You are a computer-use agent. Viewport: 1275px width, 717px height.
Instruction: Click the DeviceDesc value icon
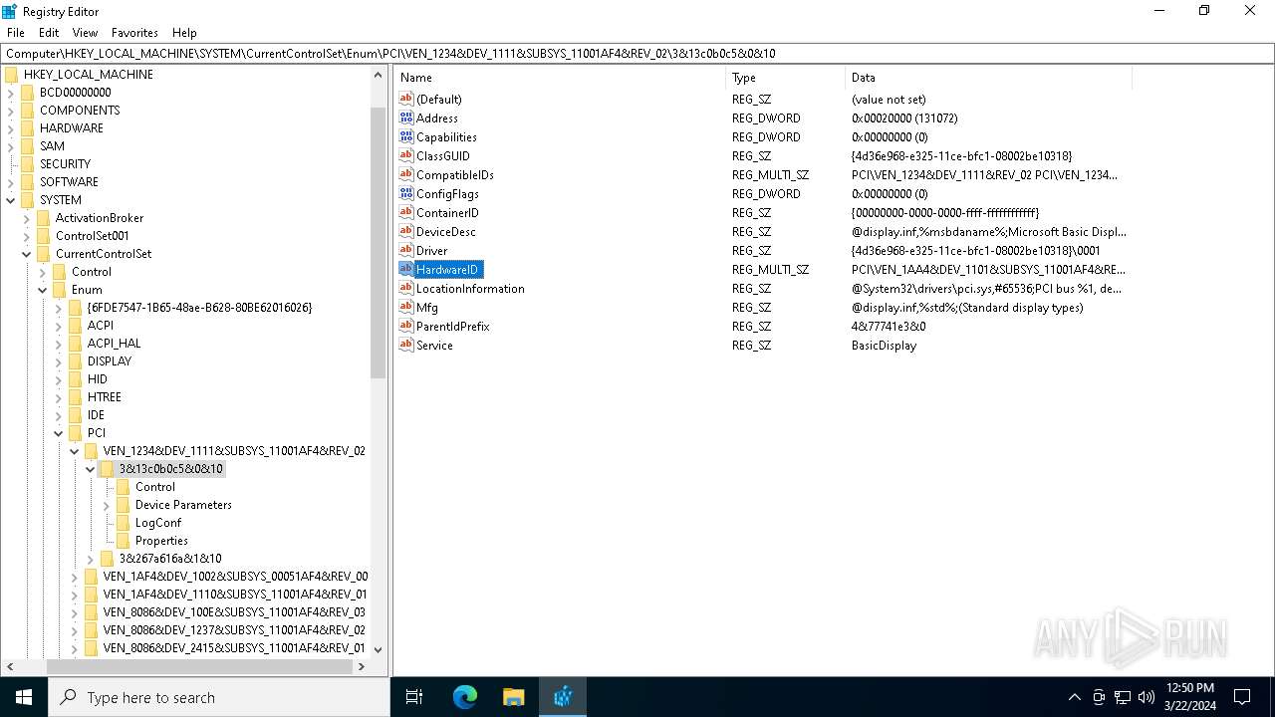pyautogui.click(x=405, y=231)
